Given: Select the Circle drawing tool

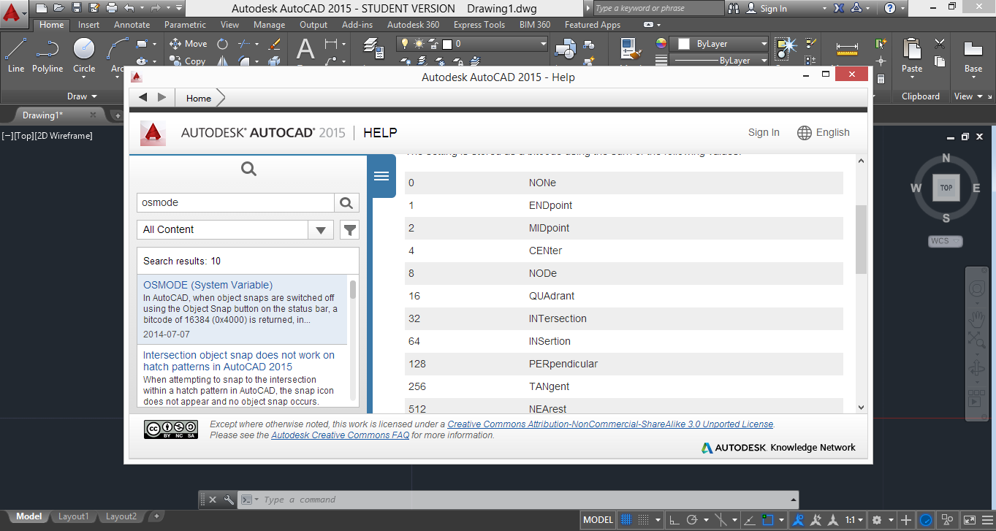Looking at the screenshot, I should (84, 55).
